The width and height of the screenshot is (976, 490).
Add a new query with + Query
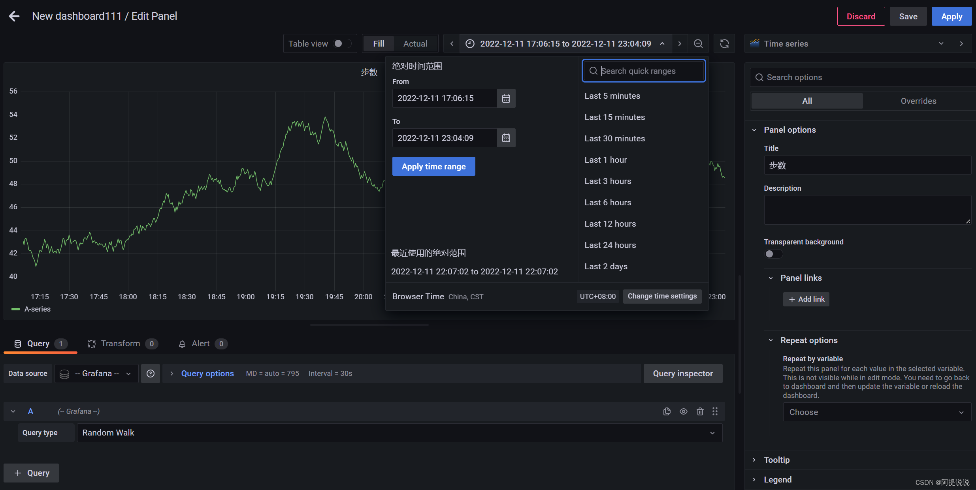click(x=31, y=473)
